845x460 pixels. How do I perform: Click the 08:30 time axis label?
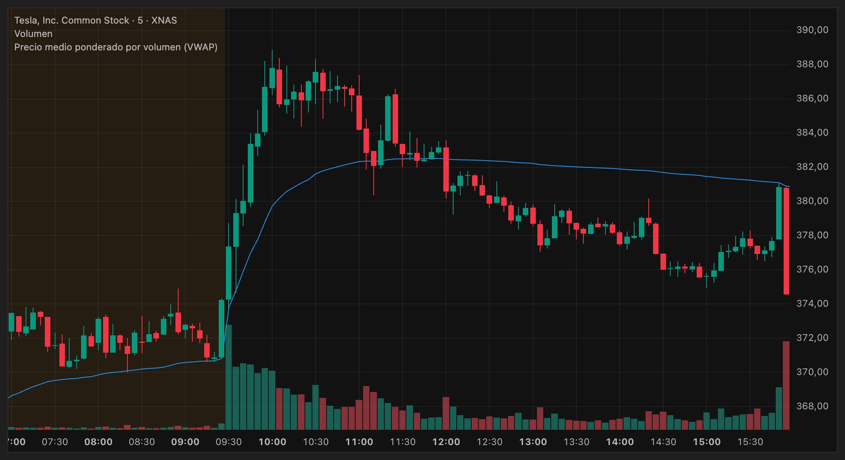click(142, 442)
